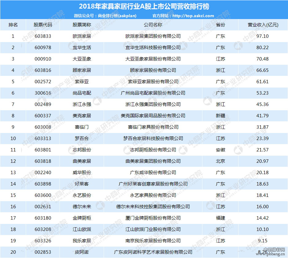Click stock code 603833
Image resolution: width=288 pixels, height=258 pixels.
(x=43, y=36)
